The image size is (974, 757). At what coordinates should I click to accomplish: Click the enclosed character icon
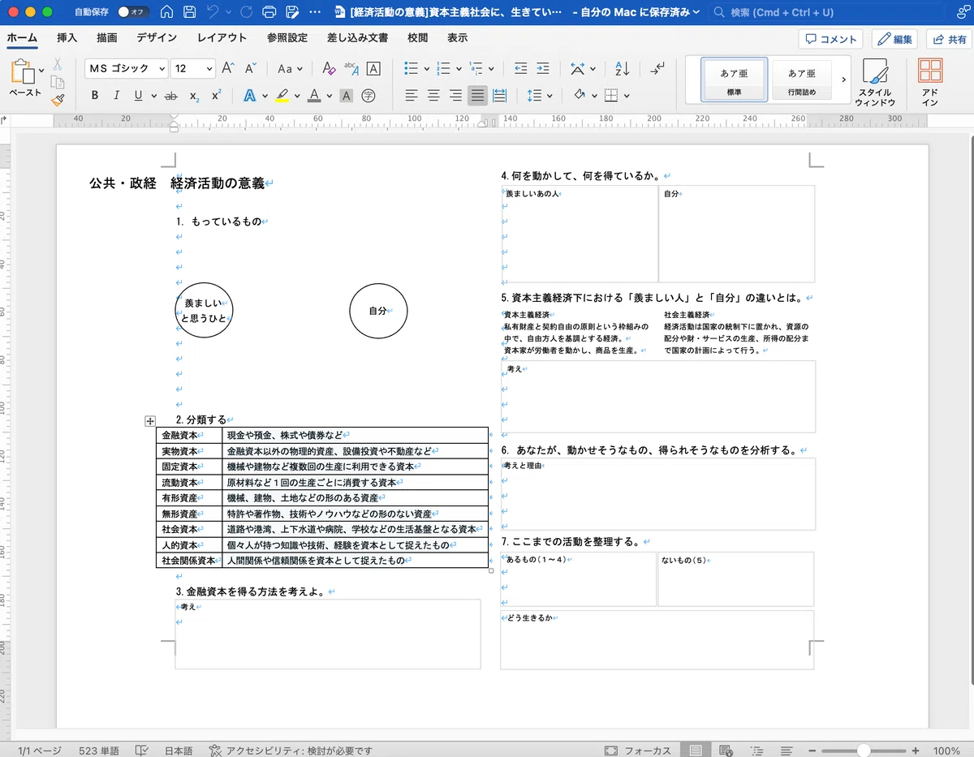pos(368,96)
